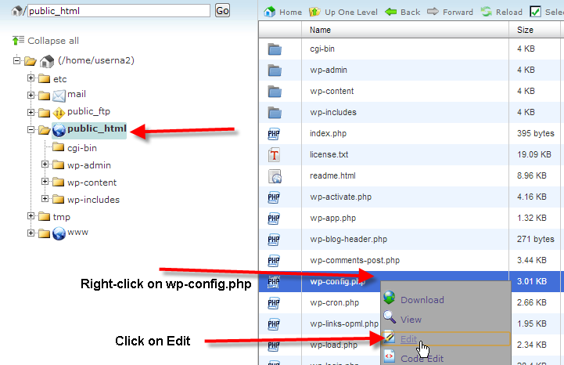Click the PHP icon for wp-blog-header.php
The height and width of the screenshot is (365, 564).
pos(274,240)
